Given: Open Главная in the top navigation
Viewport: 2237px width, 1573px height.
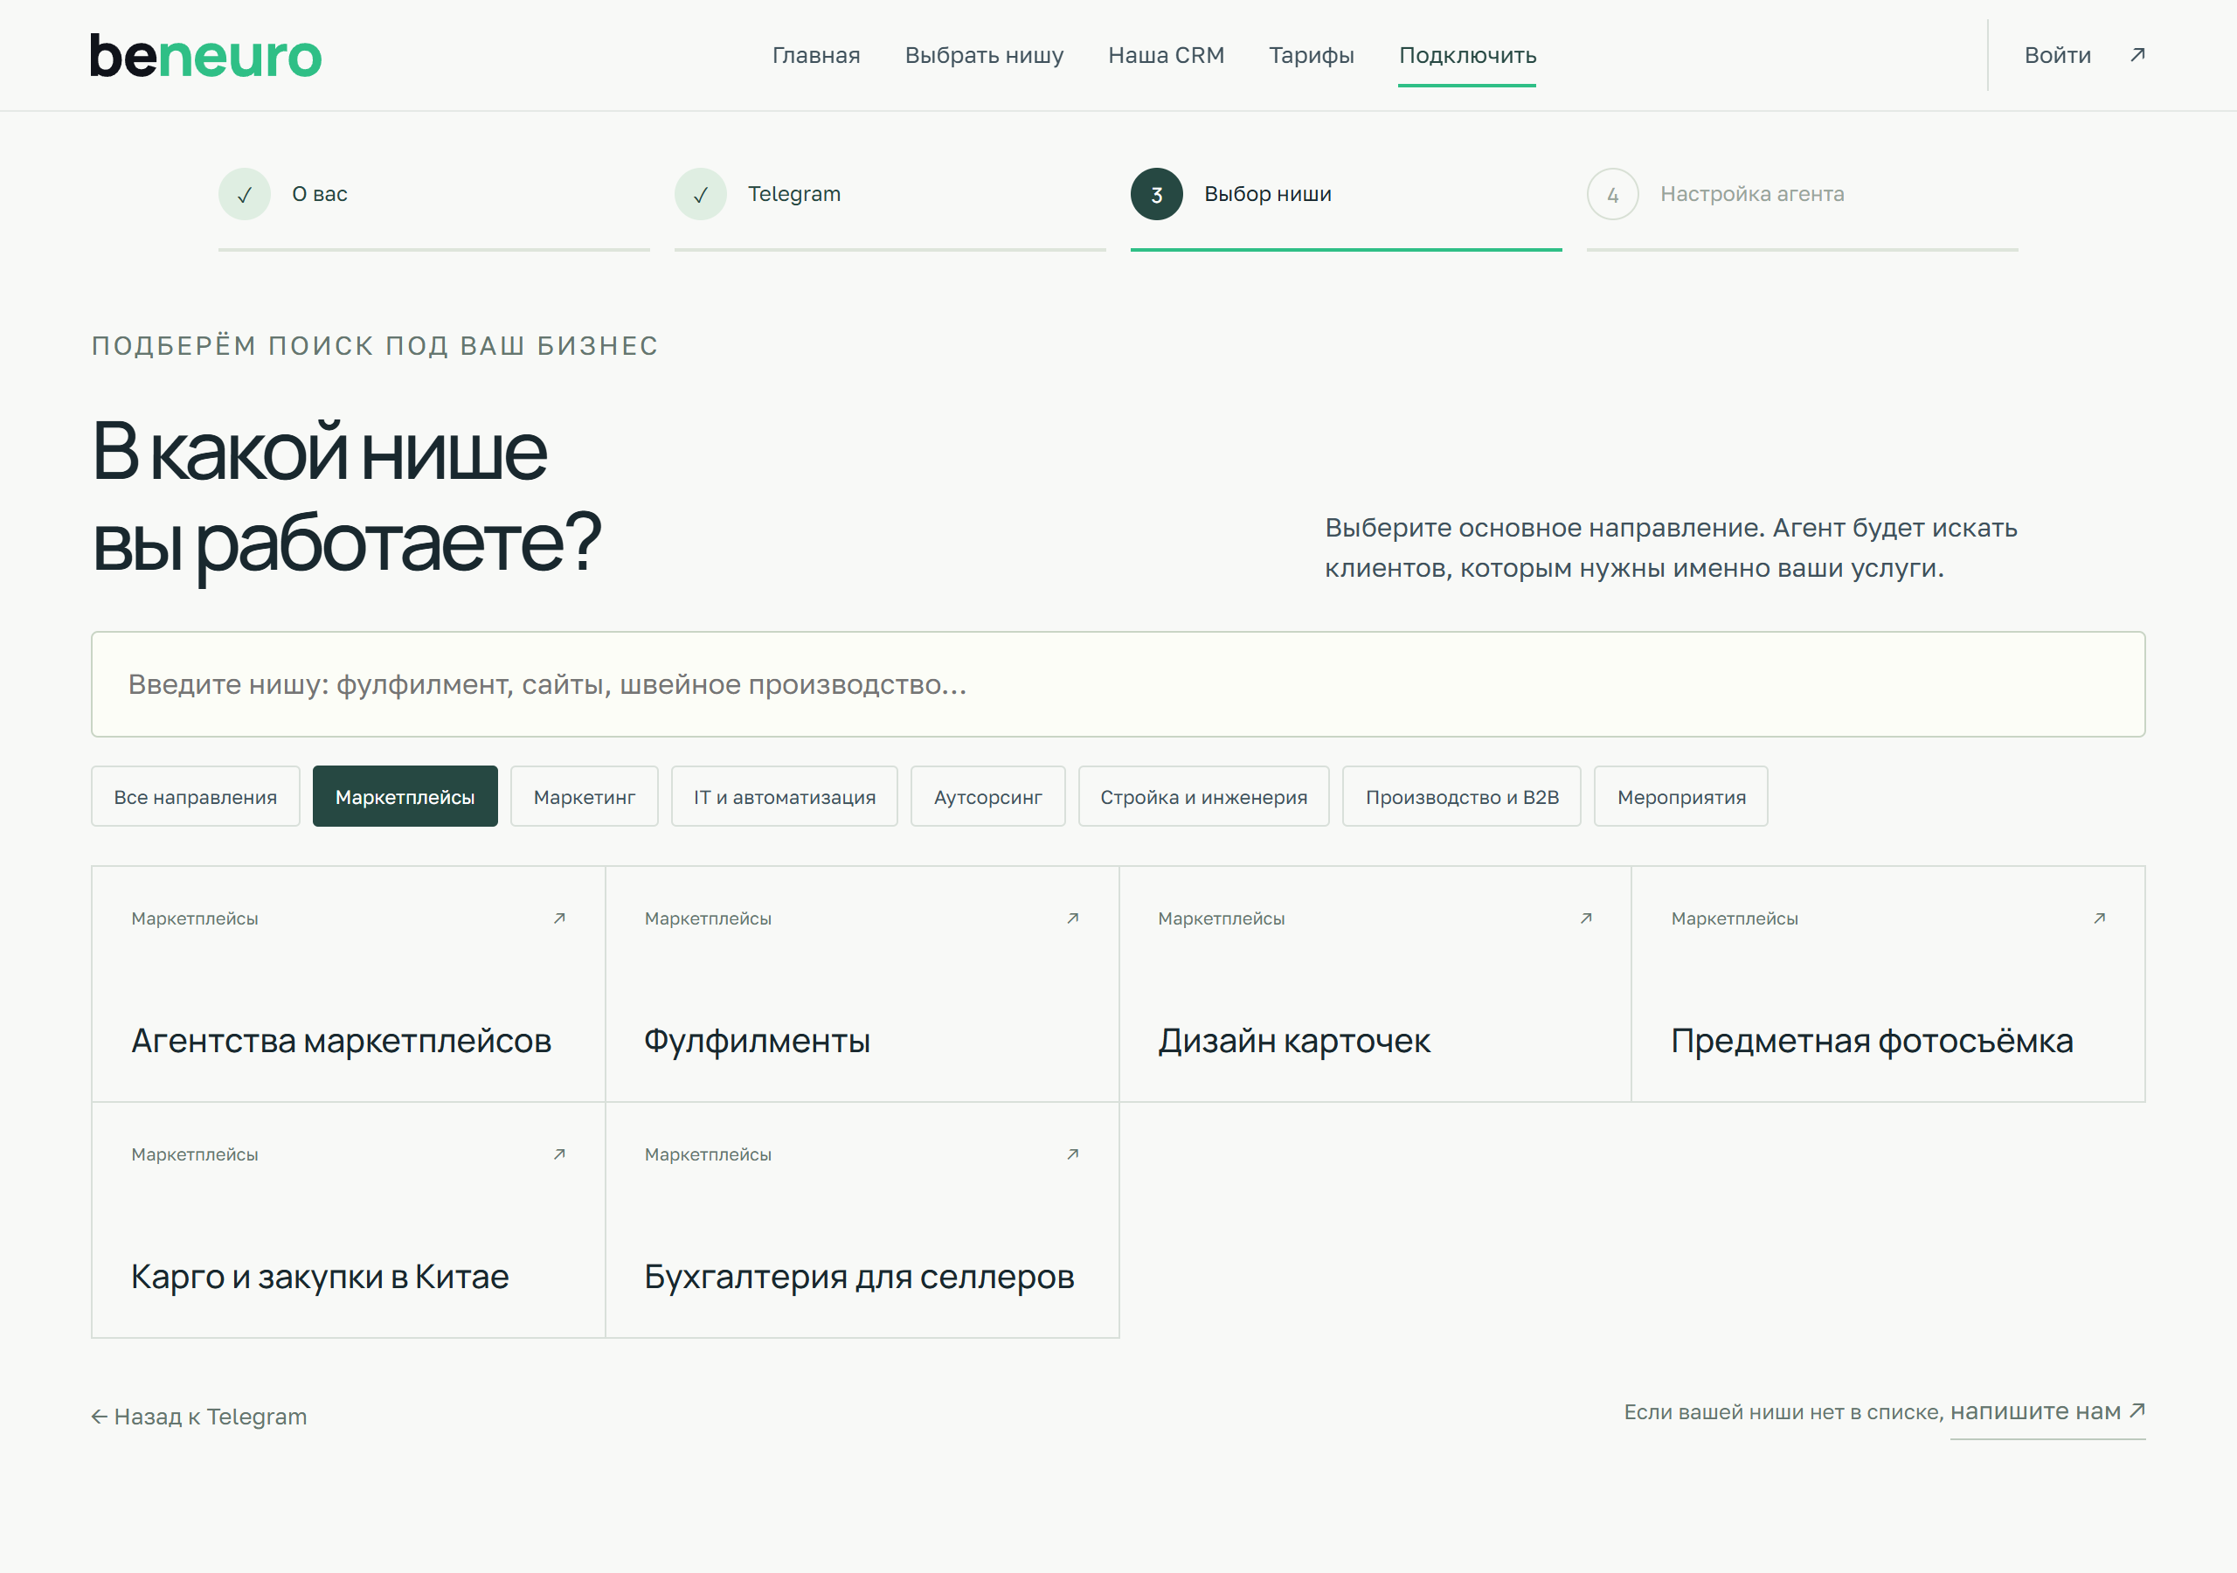Looking at the screenshot, I should click(x=815, y=56).
